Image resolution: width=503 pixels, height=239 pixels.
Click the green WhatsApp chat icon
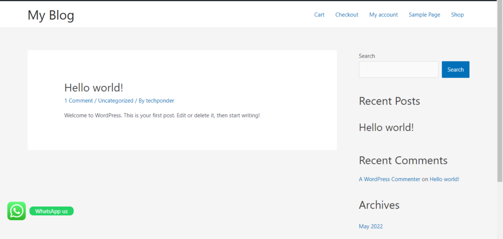pos(16,211)
